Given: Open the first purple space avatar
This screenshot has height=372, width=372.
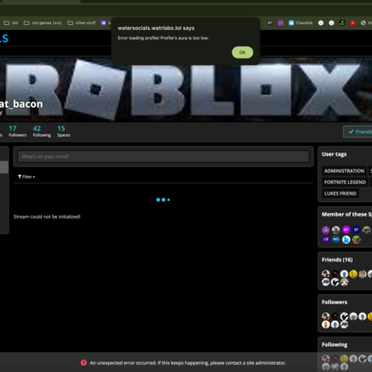Looking at the screenshot, I should tap(325, 230).
